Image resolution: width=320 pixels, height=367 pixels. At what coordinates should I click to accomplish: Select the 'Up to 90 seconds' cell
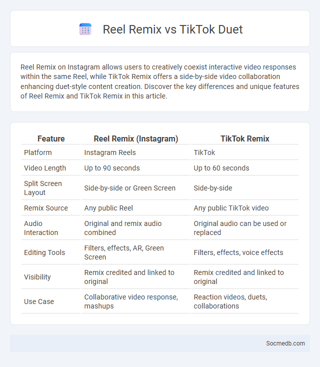click(112, 168)
